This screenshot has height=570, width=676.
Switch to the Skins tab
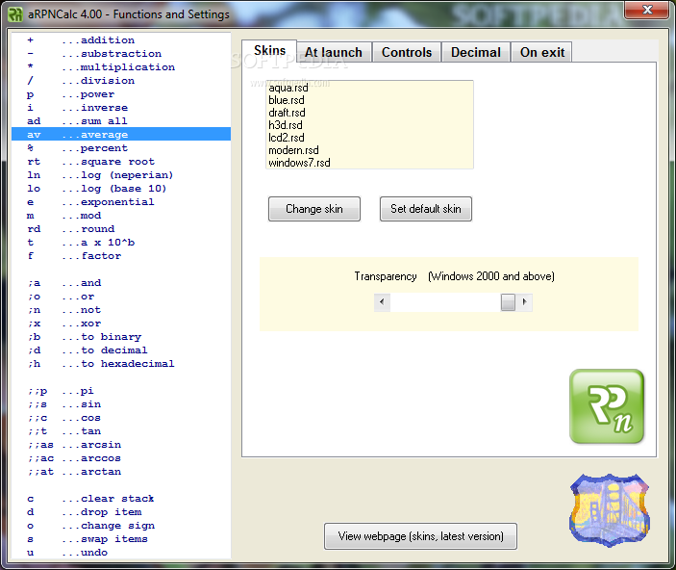coord(269,50)
